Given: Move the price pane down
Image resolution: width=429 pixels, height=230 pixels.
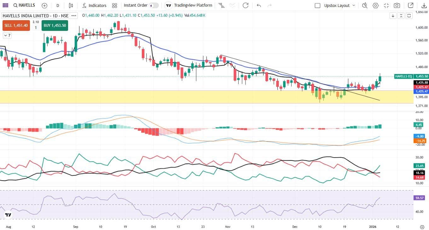Looking at the screenshot, I should point(393,16).
